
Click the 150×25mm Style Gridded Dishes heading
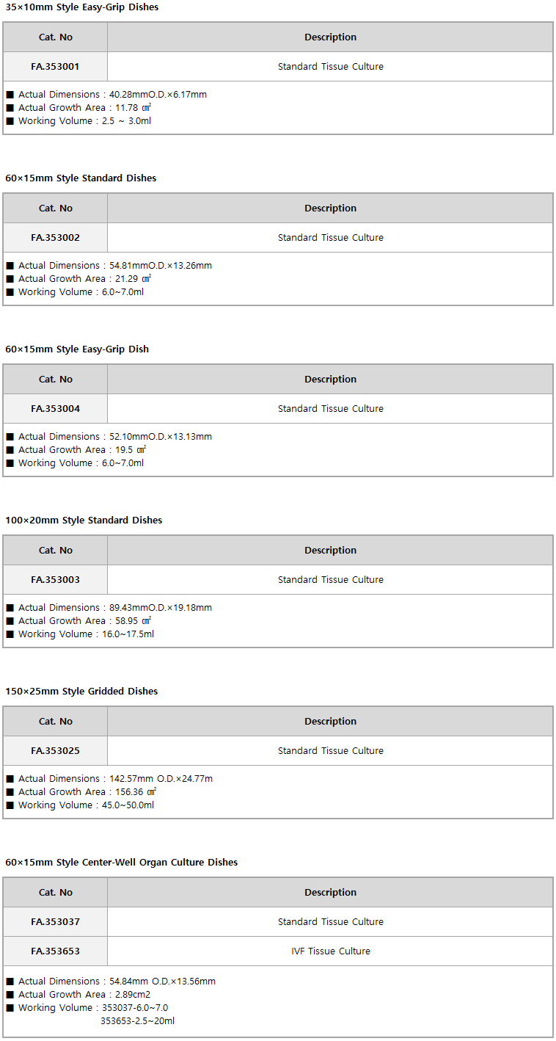coord(81,692)
